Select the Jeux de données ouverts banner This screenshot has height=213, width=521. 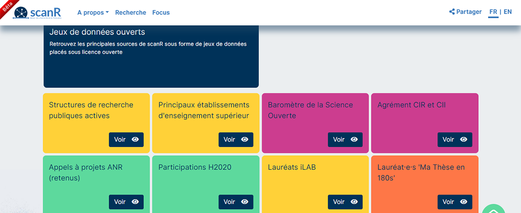coord(151,56)
